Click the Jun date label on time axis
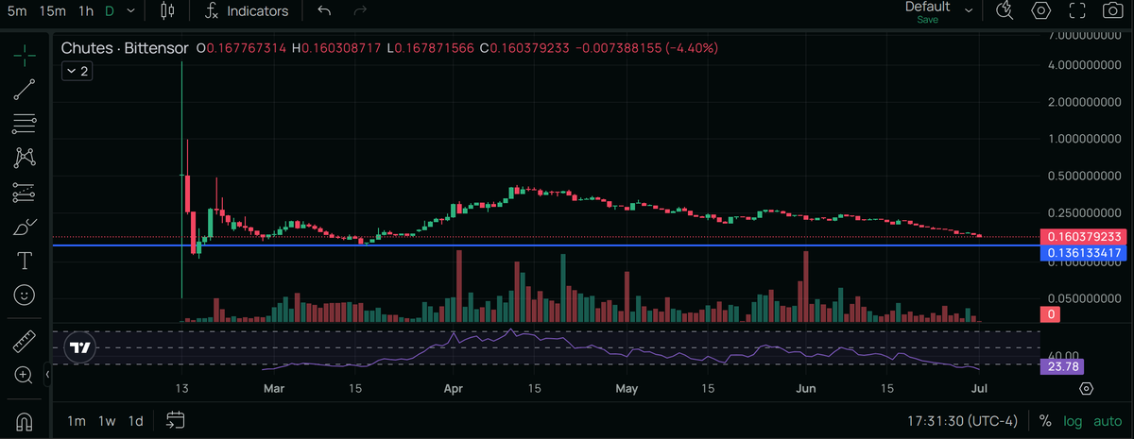This screenshot has width=1134, height=439. (806, 388)
